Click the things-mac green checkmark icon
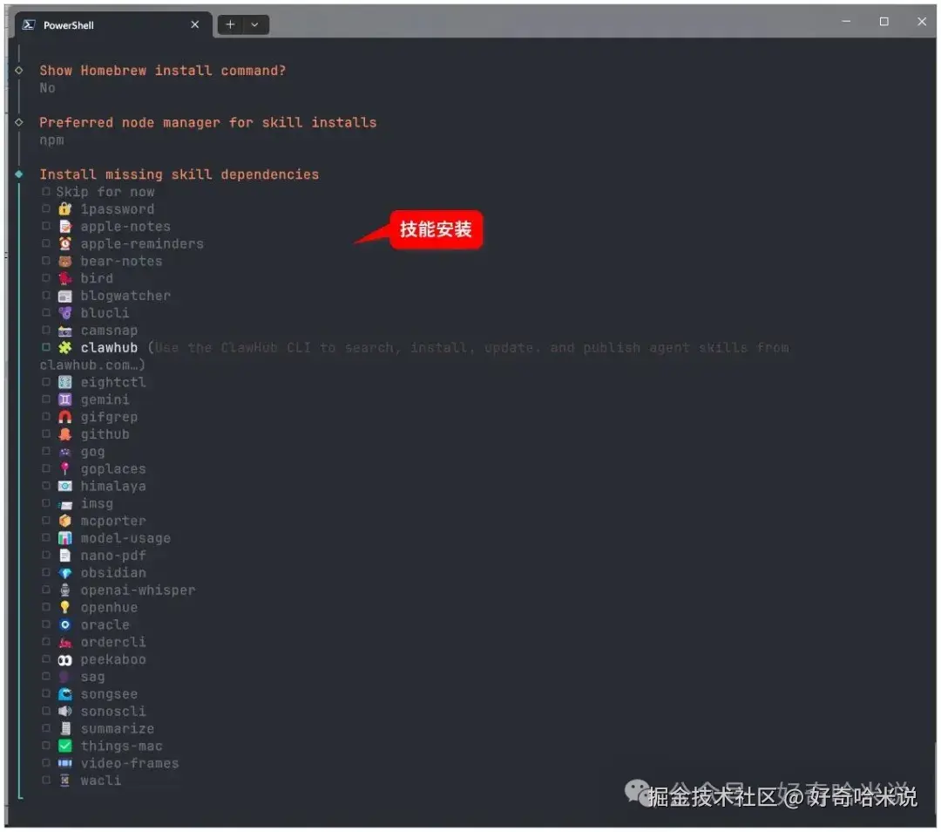The height and width of the screenshot is (832, 941). coord(64,747)
